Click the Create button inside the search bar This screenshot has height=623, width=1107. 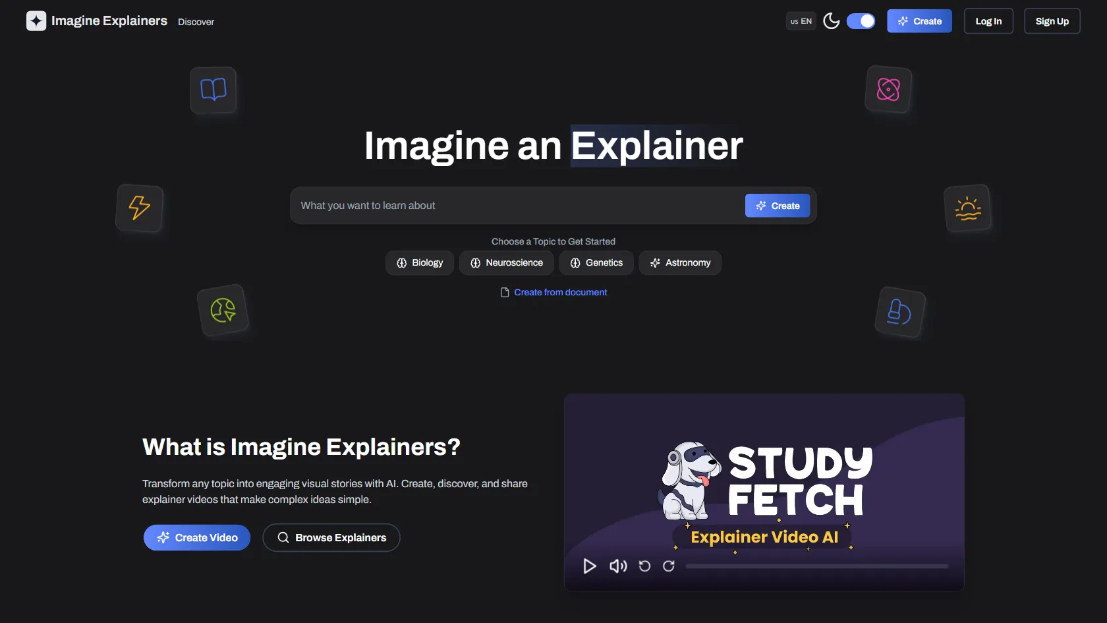(x=778, y=206)
